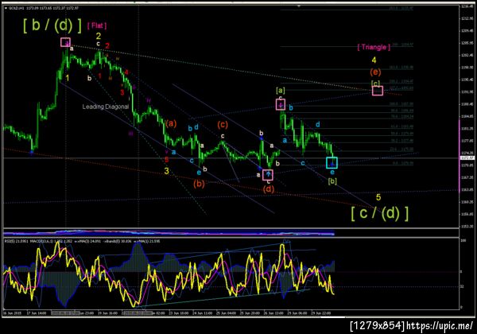Select the yellow '1' wave label

click(x=68, y=78)
